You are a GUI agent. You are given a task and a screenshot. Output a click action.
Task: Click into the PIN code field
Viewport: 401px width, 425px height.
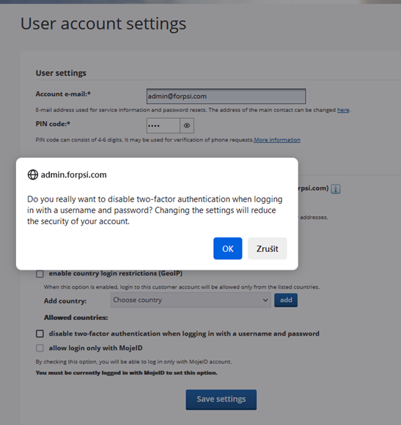(163, 125)
